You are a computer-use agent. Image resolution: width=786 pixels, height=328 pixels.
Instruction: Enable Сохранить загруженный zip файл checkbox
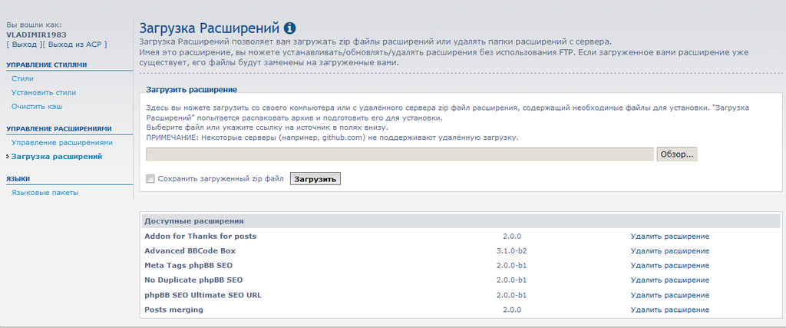click(150, 179)
